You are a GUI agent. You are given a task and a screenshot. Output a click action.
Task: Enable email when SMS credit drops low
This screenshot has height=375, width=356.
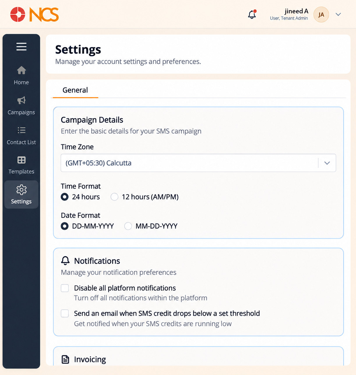65,313
